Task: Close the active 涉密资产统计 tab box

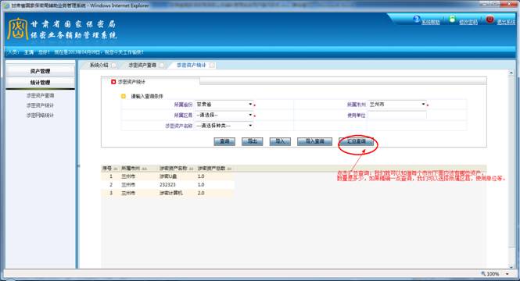Action: click(212, 66)
